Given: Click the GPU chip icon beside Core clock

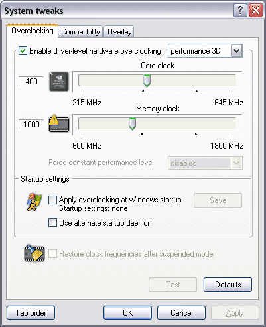Looking at the screenshot, I should (x=59, y=82).
